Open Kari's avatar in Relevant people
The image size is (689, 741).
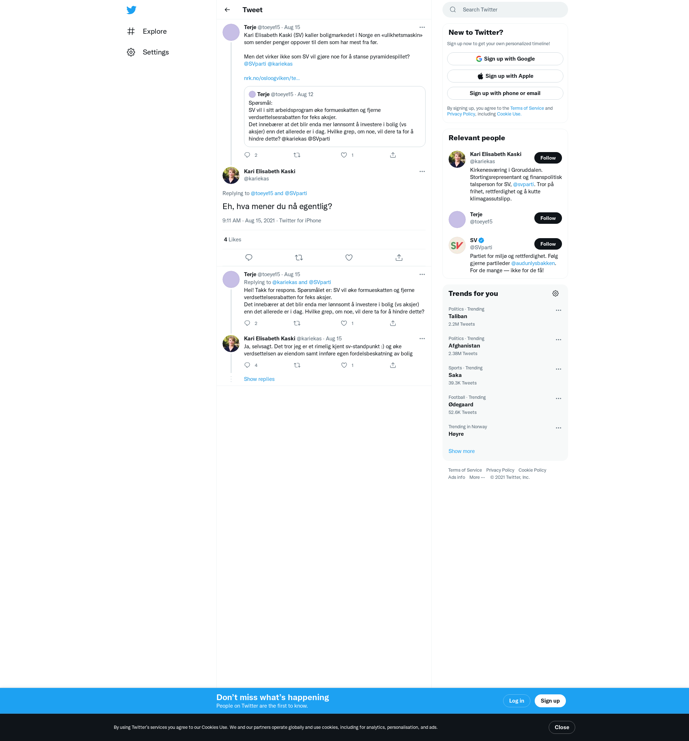(457, 160)
